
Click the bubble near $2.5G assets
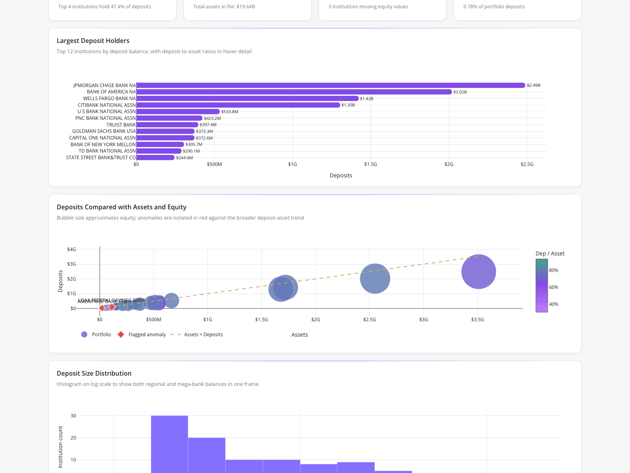tap(375, 279)
